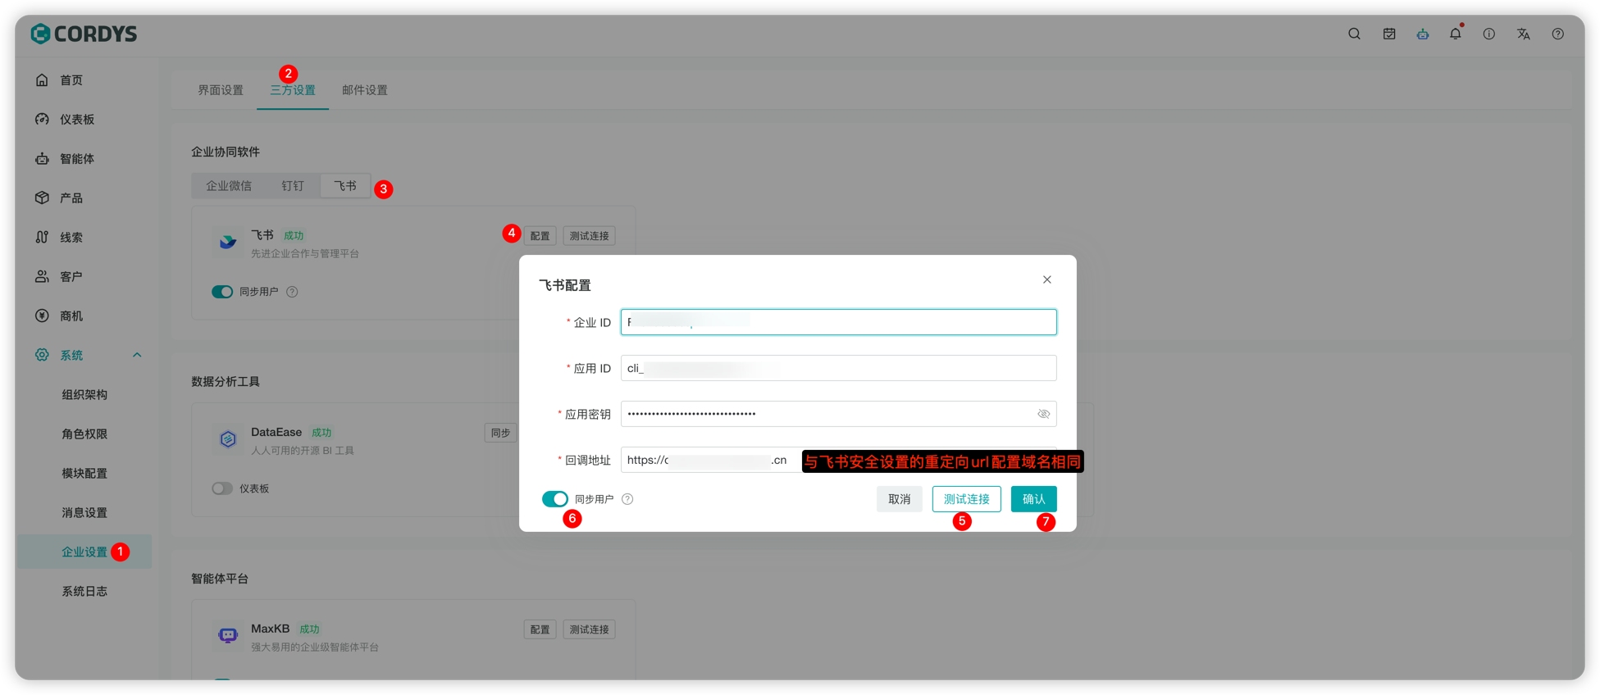Switch to 三方设置 tab

pos(293,90)
